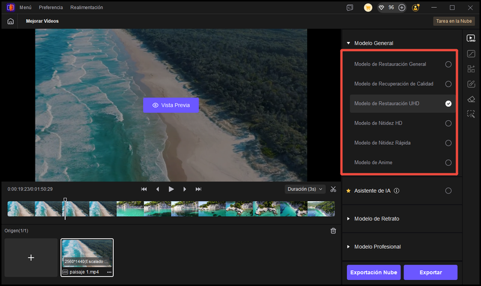The width and height of the screenshot is (481, 286).
Task: Open the edit pencil sidebar tool
Action: (x=471, y=84)
